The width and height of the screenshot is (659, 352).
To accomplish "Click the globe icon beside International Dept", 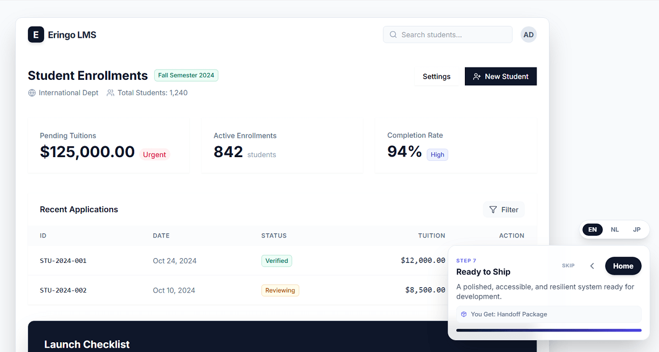I will 32,93.
